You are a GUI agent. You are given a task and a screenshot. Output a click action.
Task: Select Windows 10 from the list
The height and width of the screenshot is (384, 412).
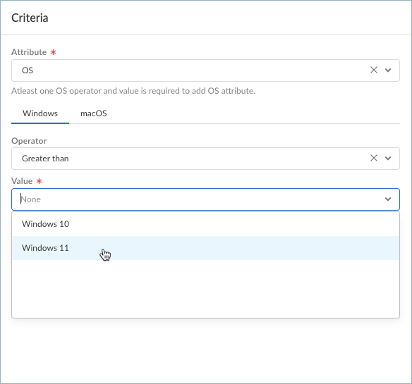[x=205, y=224]
